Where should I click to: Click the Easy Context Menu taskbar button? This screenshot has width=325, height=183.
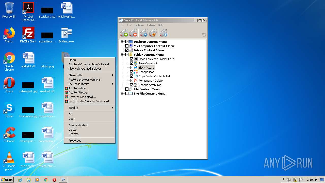[x=63, y=180]
